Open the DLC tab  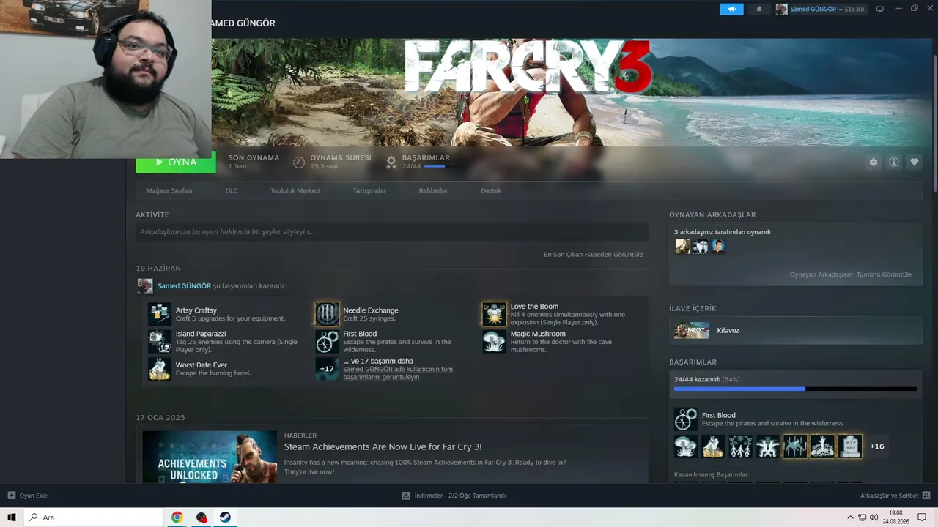coord(232,190)
